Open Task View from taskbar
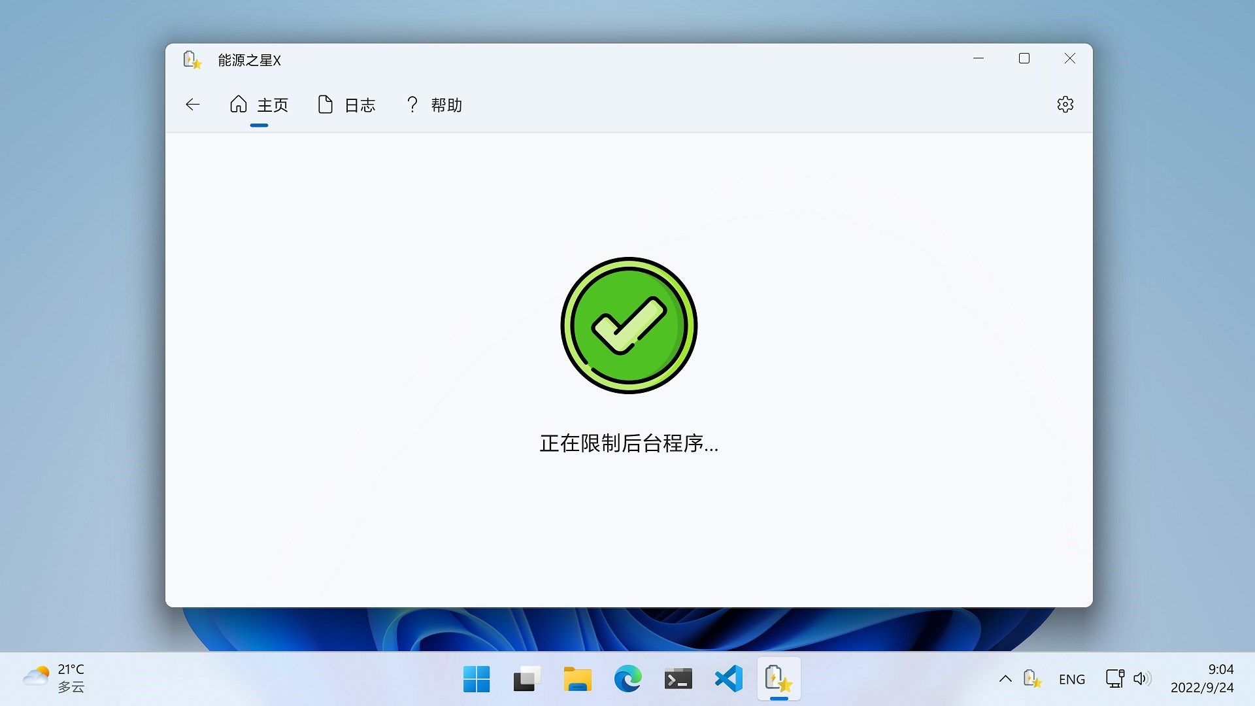The width and height of the screenshot is (1255, 706). (x=527, y=679)
